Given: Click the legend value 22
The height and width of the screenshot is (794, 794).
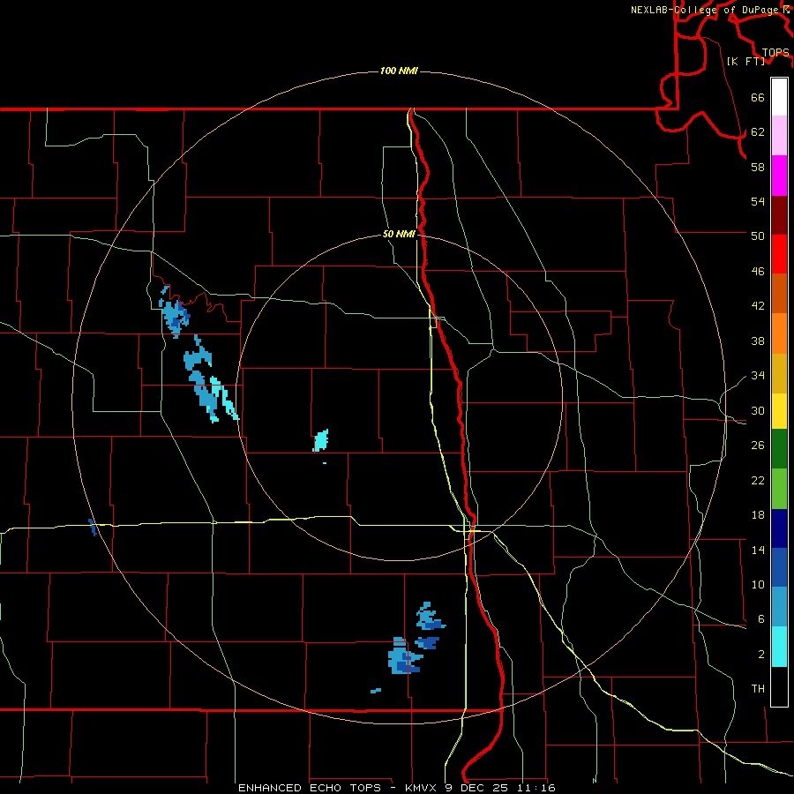Looking at the screenshot, I should [x=758, y=480].
